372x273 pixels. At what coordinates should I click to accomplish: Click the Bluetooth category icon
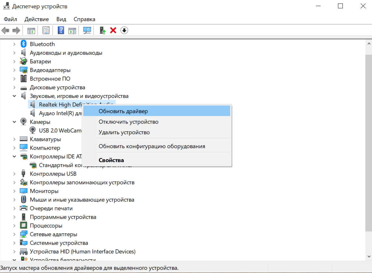(23, 44)
